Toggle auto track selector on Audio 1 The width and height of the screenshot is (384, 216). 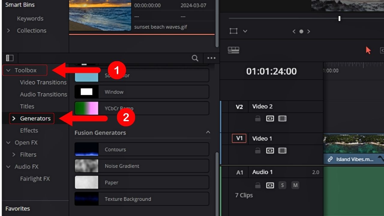pyautogui.click(x=270, y=185)
